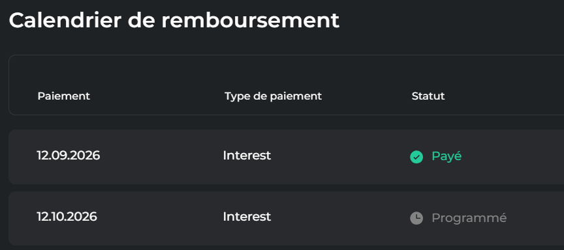Select the Payé status label
Screen dimensions: 564x250
(446, 156)
